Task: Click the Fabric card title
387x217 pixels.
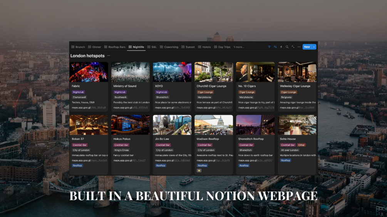Action: click(76, 86)
